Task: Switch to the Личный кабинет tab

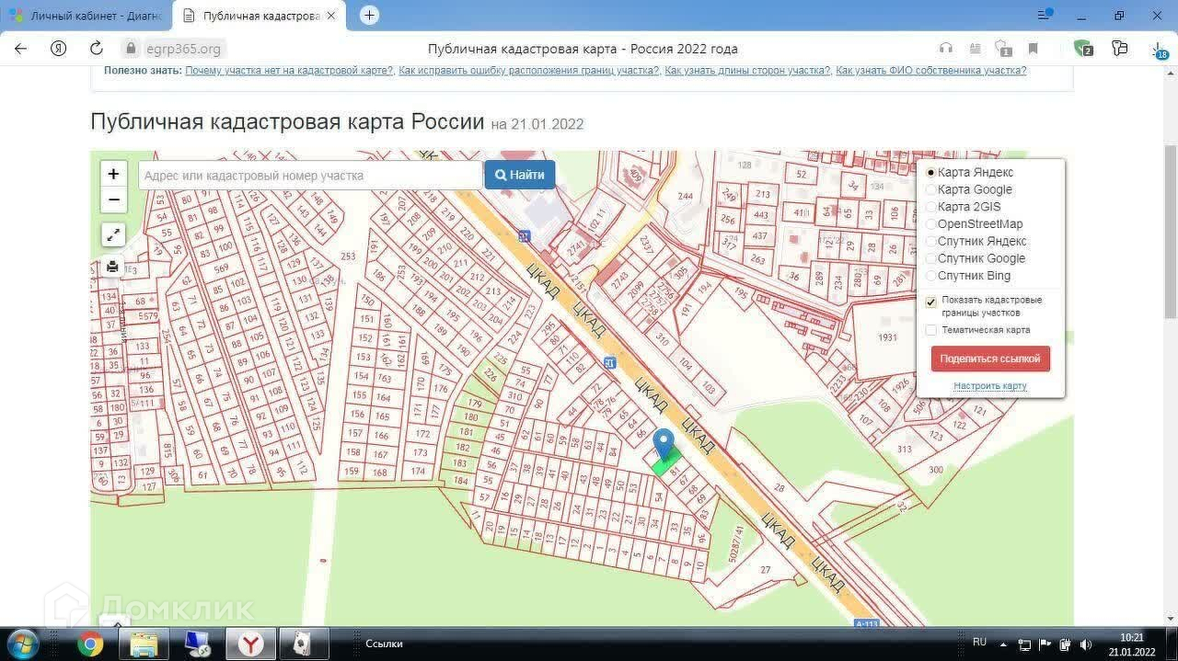Action: tap(86, 16)
